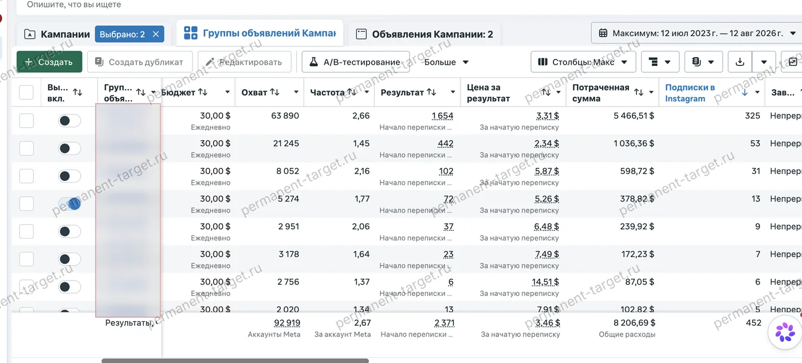Check the row with 21 245 reach

click(26, 148)
